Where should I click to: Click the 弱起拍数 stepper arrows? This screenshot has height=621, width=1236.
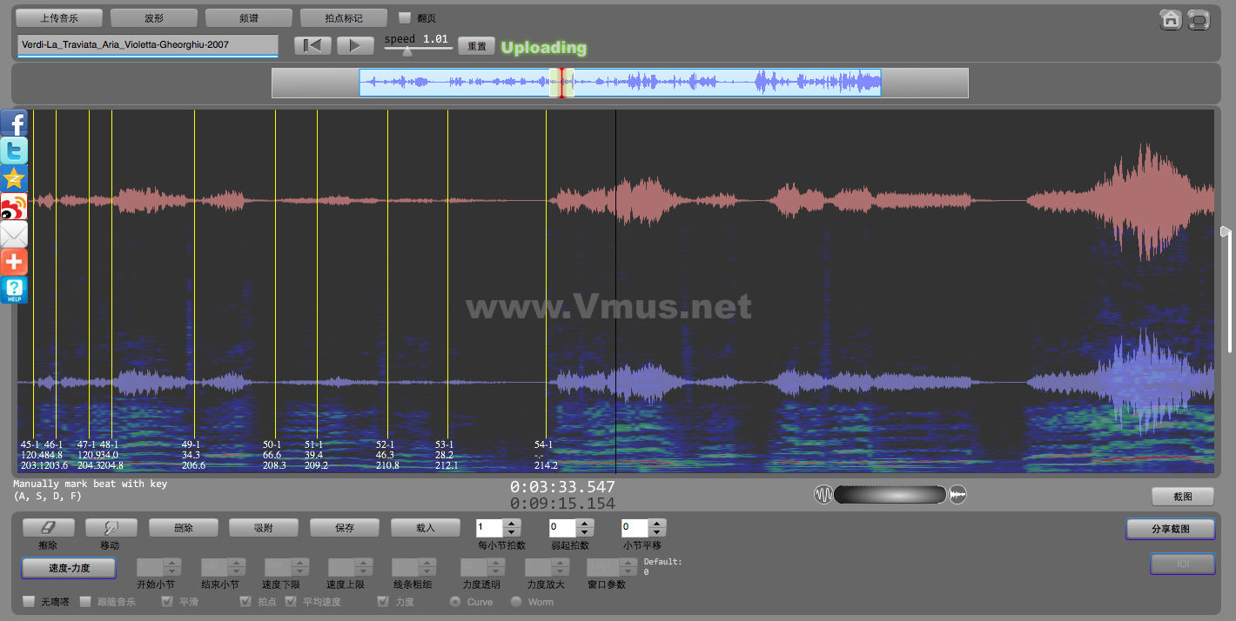pos(585,528)
